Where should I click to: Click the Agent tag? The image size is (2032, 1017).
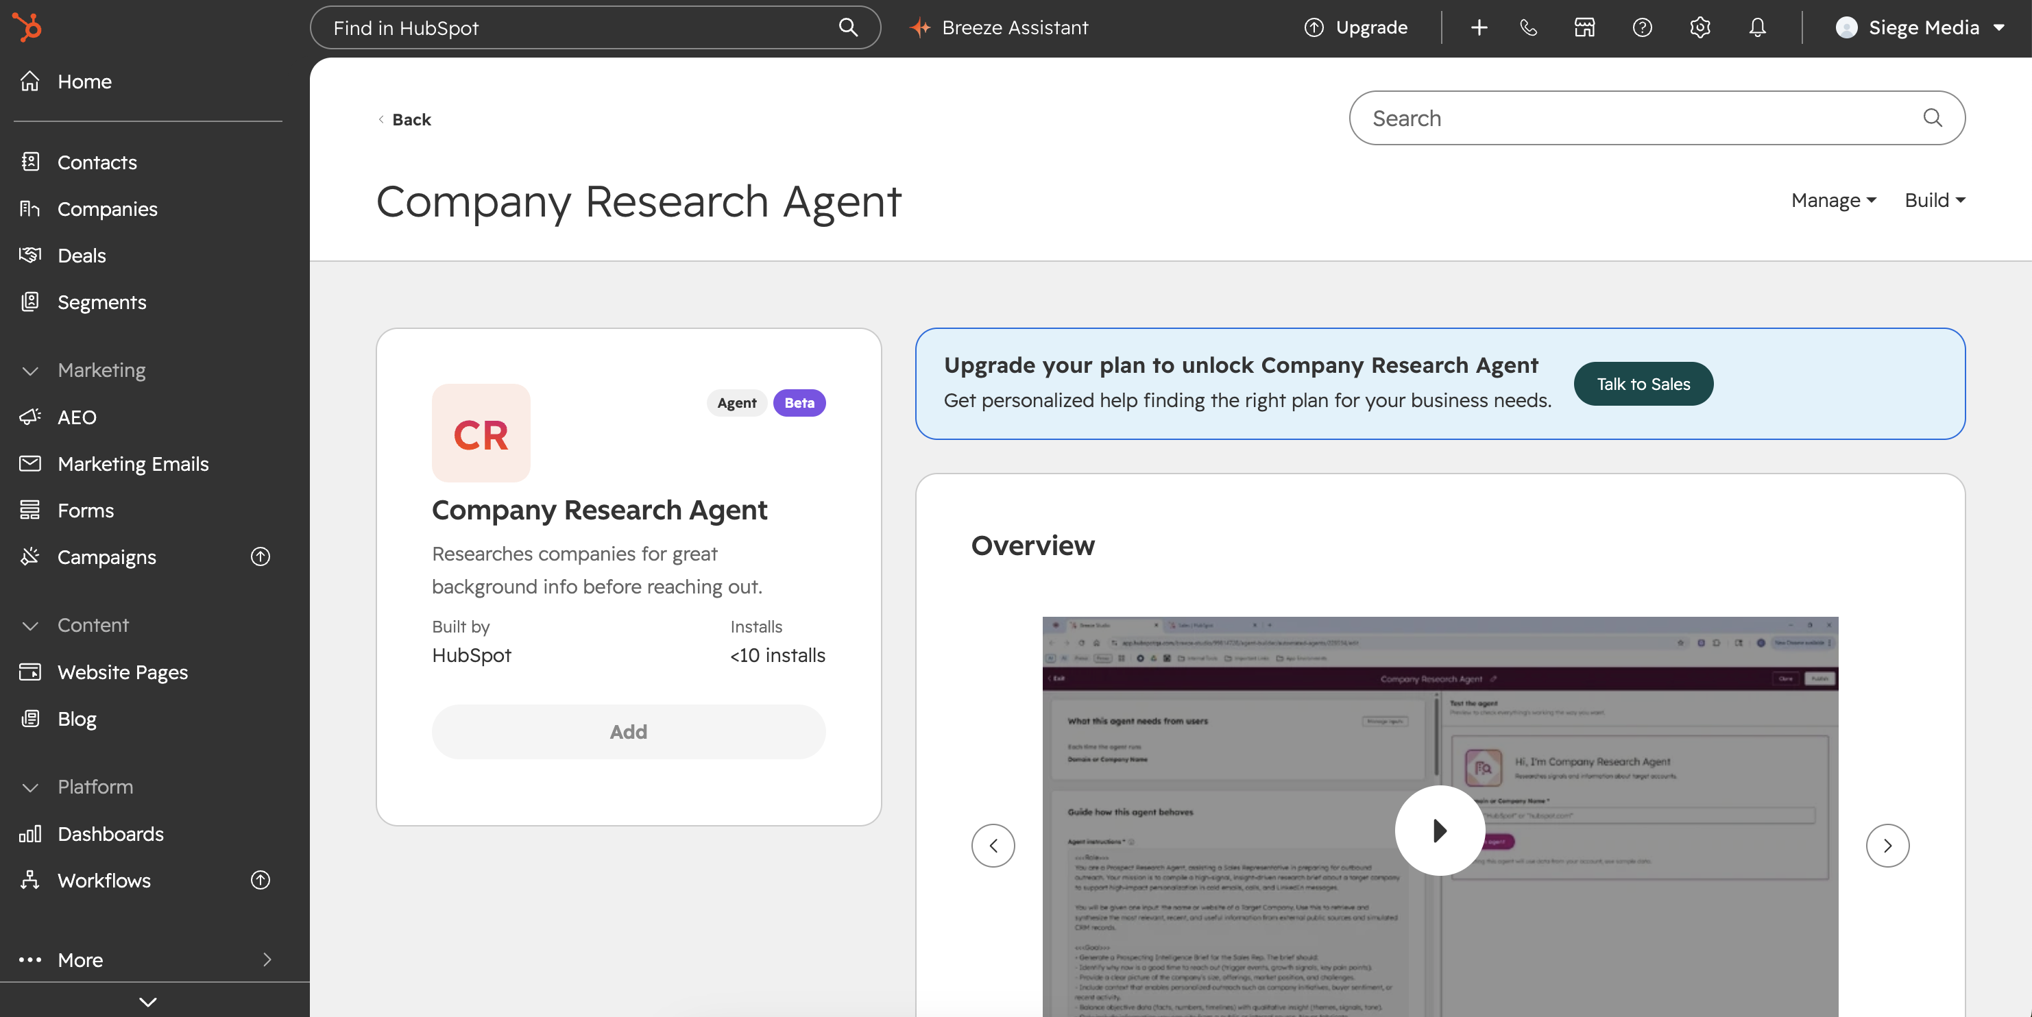point(736,403)
